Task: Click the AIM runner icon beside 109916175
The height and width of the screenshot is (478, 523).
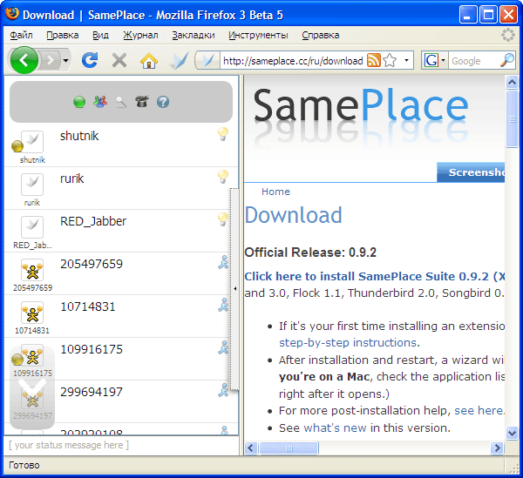Action: 223,347
